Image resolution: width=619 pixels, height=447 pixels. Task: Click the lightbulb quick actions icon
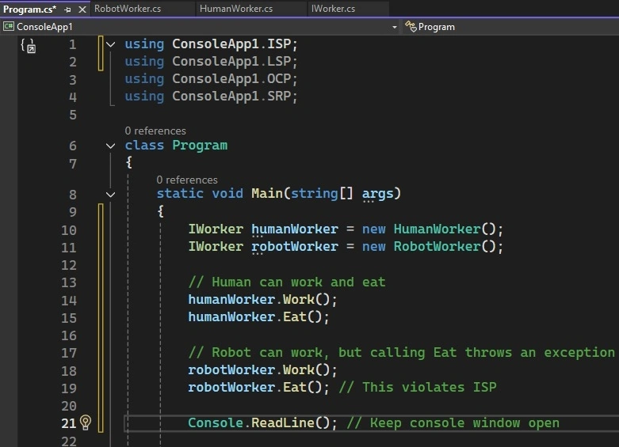(x=86, y=422)
